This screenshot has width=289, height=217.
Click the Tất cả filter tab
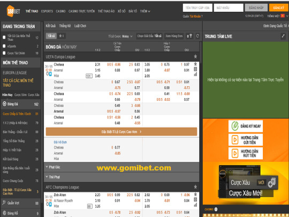point(51,36)
